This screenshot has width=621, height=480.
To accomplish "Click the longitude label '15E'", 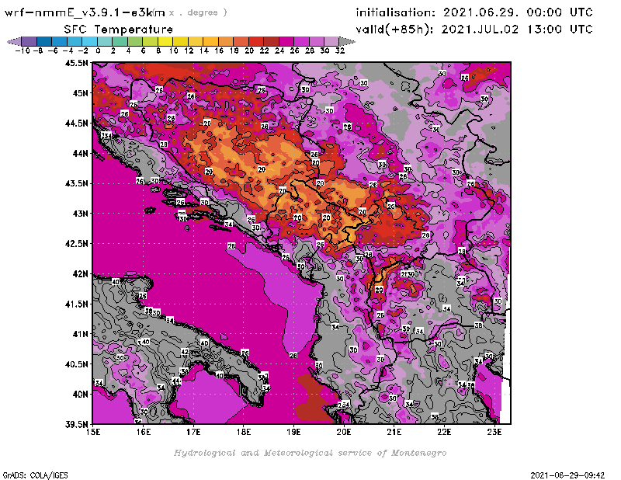I will tap(93, 432).
